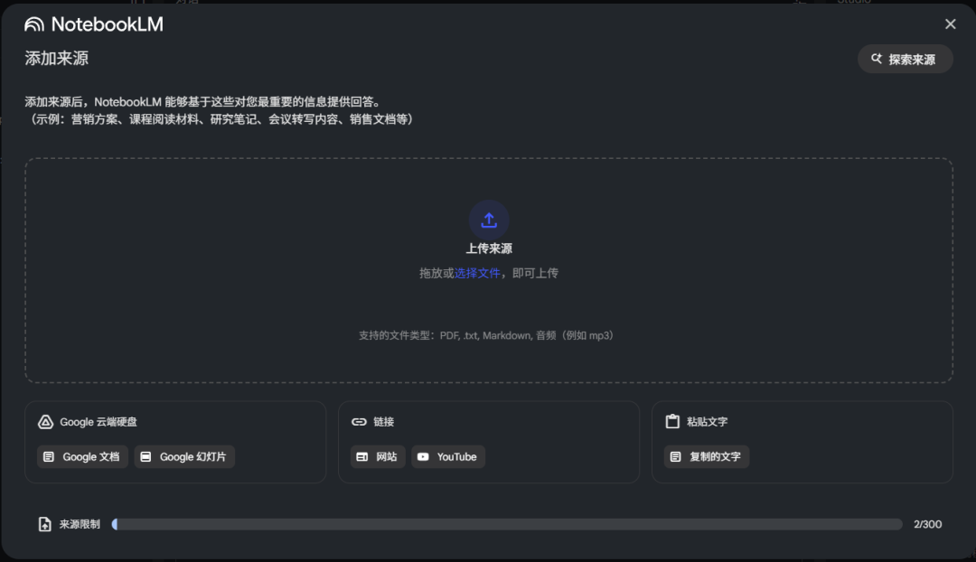Click the 添加来源 title
The image size is (976, 562).
[57, 59]
